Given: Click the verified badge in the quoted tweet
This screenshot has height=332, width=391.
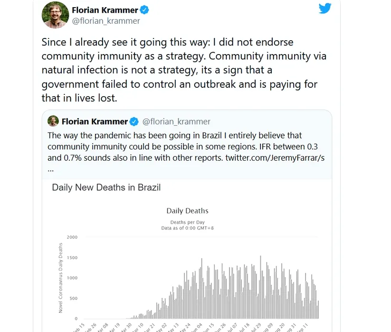Looking at the screenshot, I should tap(135, 121).
